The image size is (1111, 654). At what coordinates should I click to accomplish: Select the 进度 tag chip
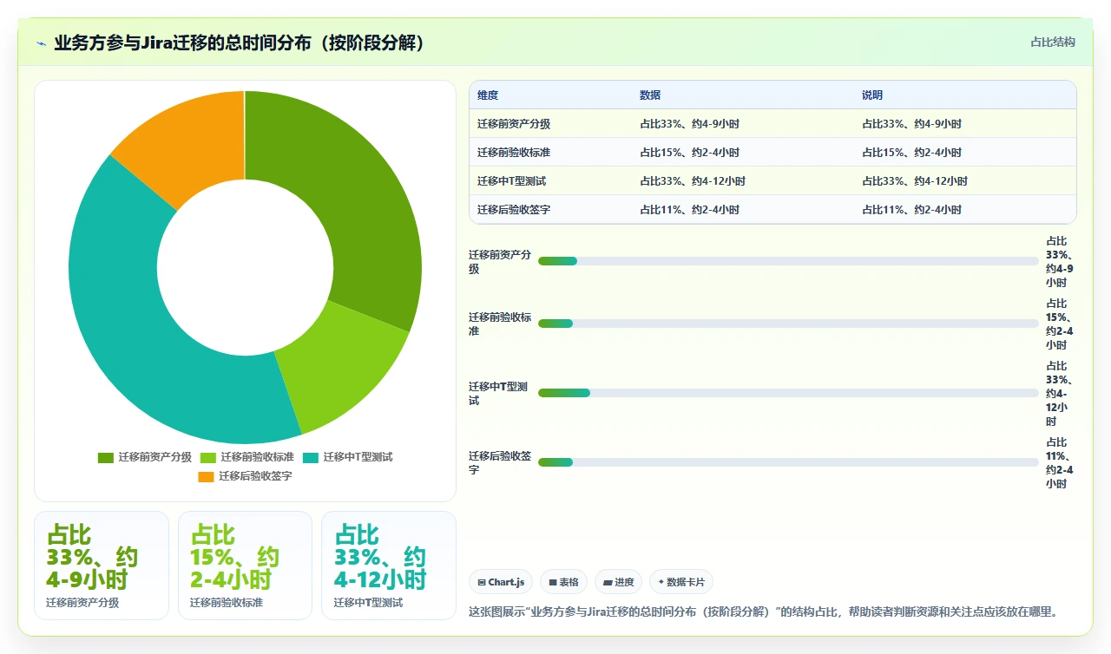click(x=618, y=582)
